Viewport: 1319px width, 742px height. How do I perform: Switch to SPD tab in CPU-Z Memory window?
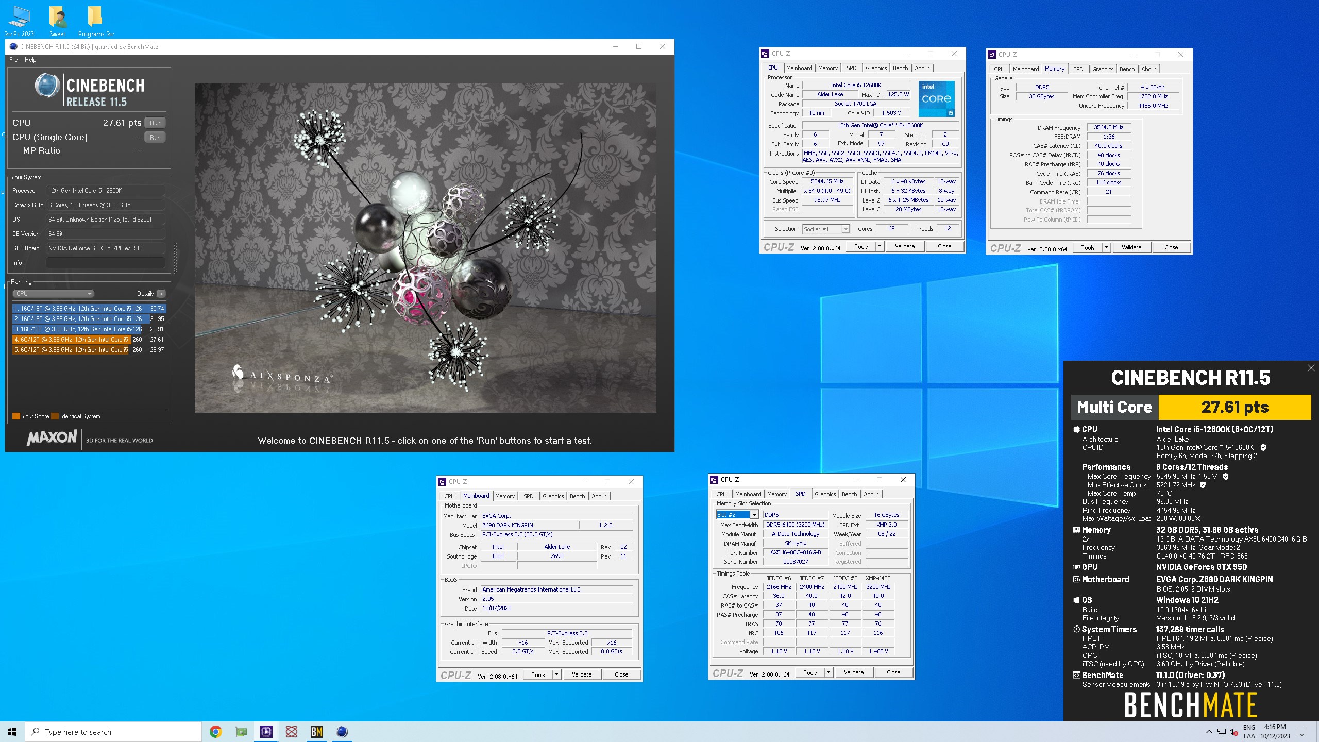[x=1078, y=69]
